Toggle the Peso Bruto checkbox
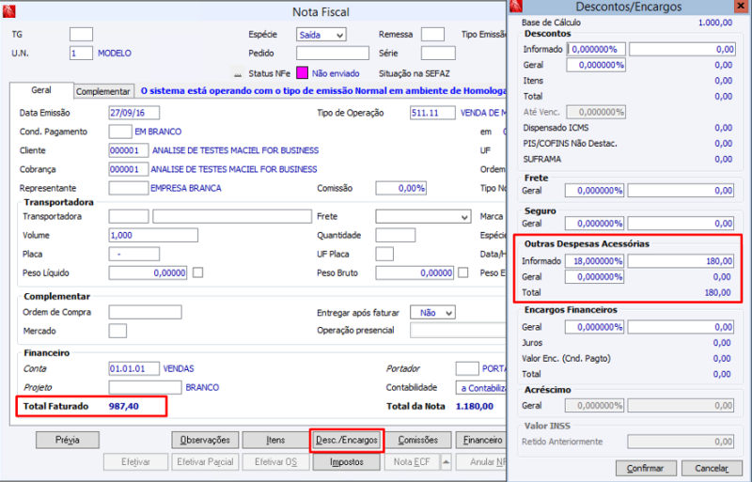752x482 pixels. (462, 272)
